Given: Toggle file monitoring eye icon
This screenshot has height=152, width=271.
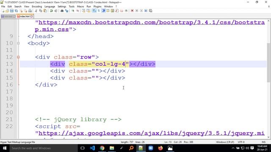Looking at the screenshot, I should click(126, 11).
